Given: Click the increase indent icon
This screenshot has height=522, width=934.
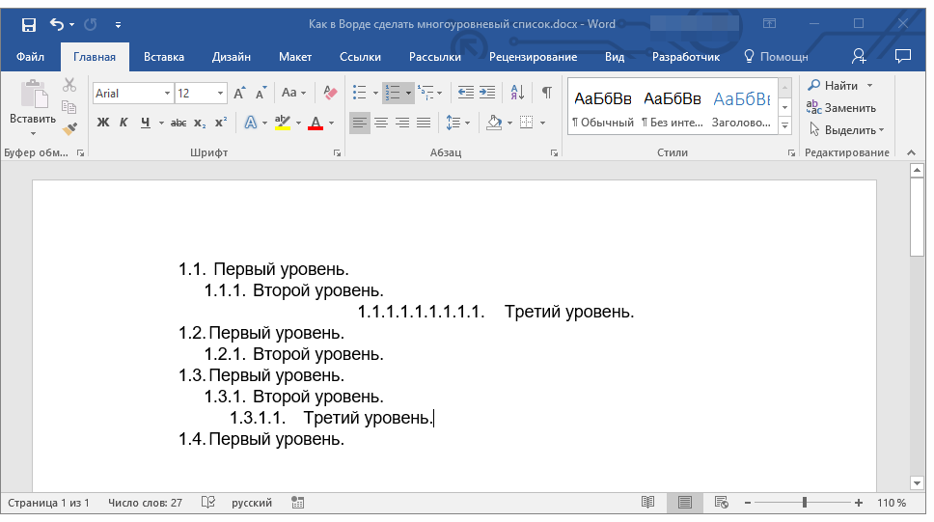Looking at the screenshot, I should (487, 93).
